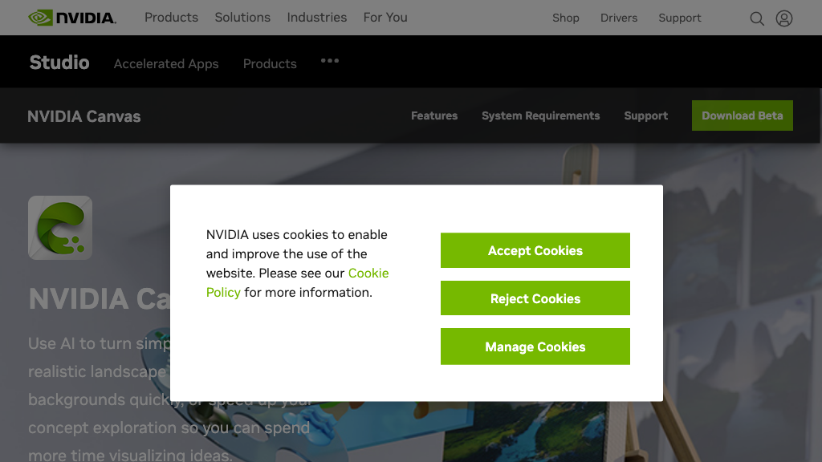Screen dimensions: 822x462
Task: Open the Products dropdown menu
Action: pos(171,18)
